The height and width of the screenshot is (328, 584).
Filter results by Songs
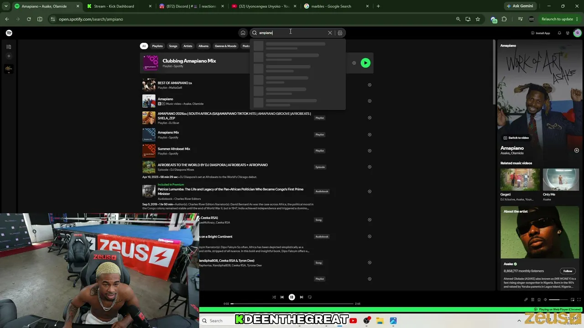click(x=173, y=46)
